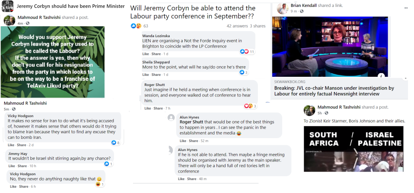The height and width of the screenshot is (193, 414).
Task: Click the group avatar beside the Jeremy Corbyn title
Action: (x=7, y=7)
